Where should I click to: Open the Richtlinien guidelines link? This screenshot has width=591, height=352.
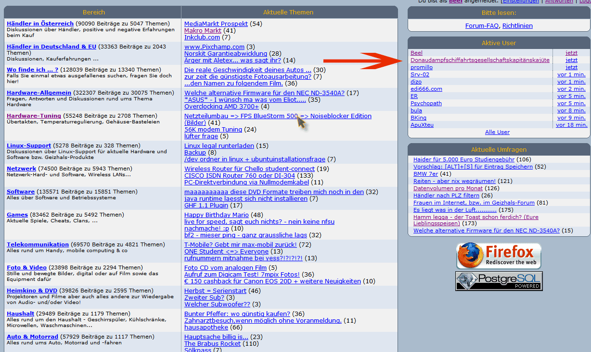pyautogui.click(x=517, y=25)
